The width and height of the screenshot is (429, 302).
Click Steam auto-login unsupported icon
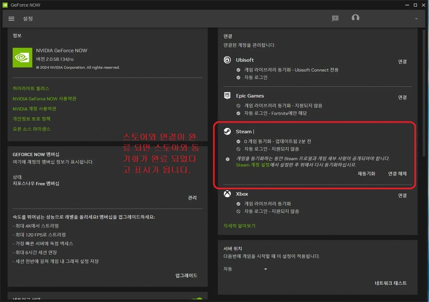[238, 149]
